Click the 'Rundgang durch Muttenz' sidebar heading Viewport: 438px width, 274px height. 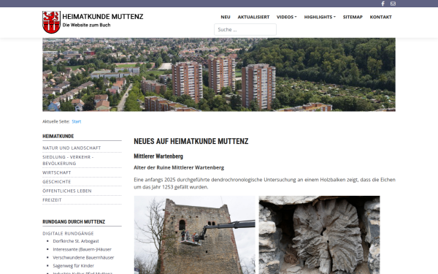(x=74, y=221)
